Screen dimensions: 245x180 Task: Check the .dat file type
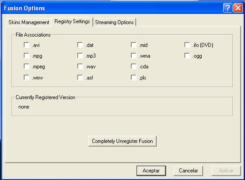(x=80, y=45)
